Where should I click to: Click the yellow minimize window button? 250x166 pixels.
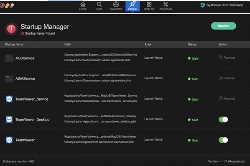coord(7,6)
